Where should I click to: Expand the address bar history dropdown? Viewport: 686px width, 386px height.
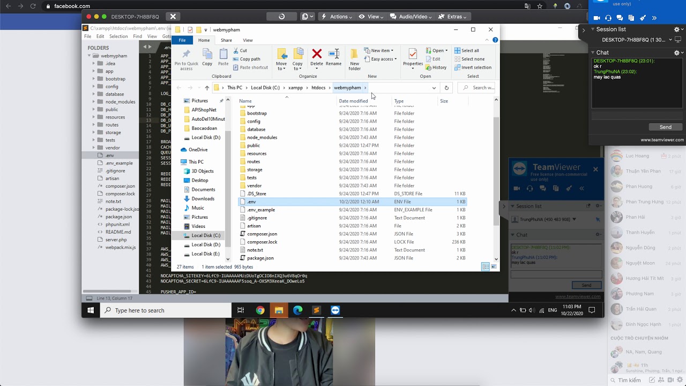pyautogui.click(x=434, y=88)
